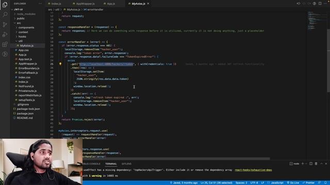The width and height of the screenshot is (330, 185).
Task: Expand the hooks folder
Action: tap(22, 36)
